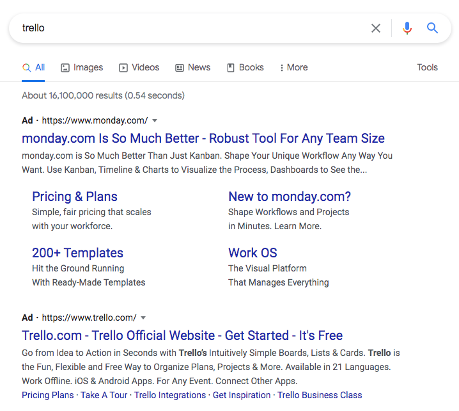Image resolution: width=459 pixels, height=411 pixels.
Task: Clear the search box with X icon
Action: tap(376, 28)
